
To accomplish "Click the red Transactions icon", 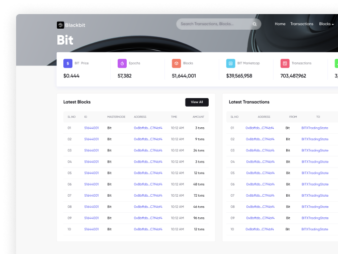I will [285, 63].
